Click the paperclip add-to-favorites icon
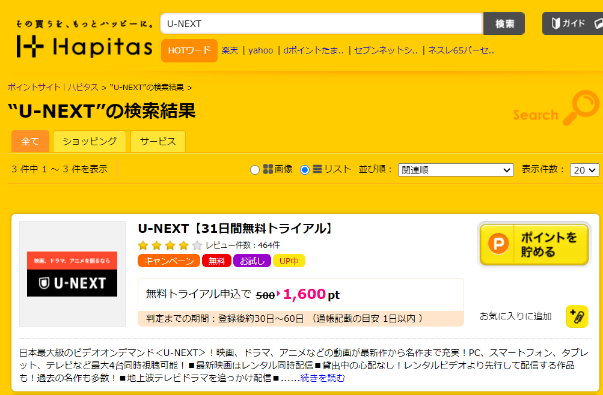 click(x=577, y=316)
